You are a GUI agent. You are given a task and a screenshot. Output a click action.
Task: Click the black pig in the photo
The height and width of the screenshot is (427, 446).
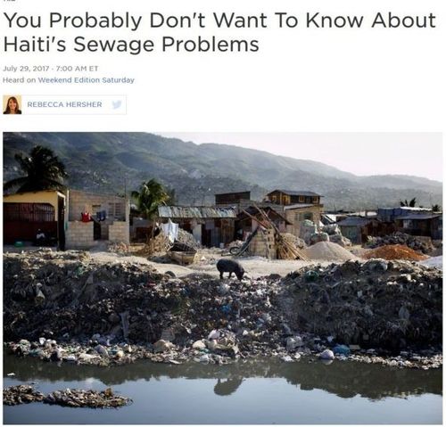tap(231, 268)
